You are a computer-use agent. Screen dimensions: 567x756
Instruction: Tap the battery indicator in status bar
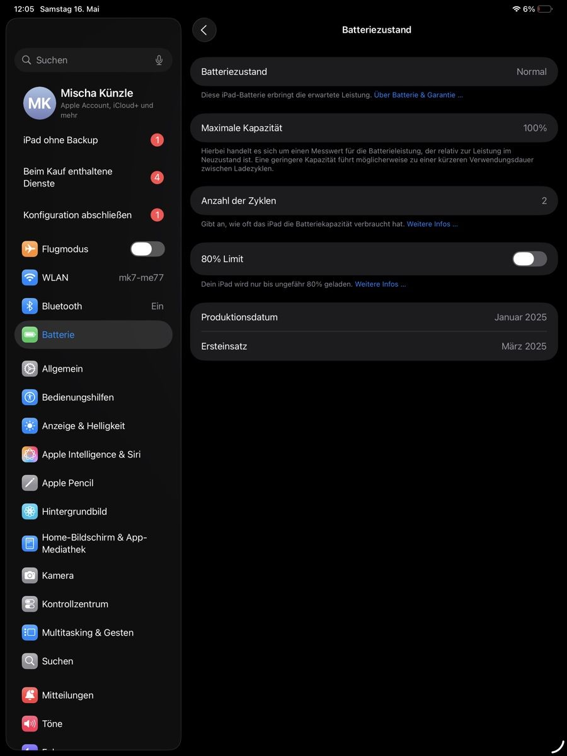click(x=545, y=9)
